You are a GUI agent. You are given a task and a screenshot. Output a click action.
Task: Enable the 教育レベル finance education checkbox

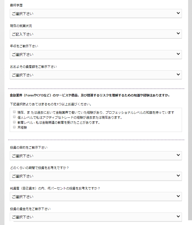coord(14,122)
